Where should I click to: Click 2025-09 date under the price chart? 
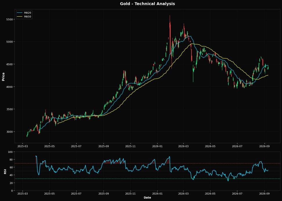pos(104,147)
